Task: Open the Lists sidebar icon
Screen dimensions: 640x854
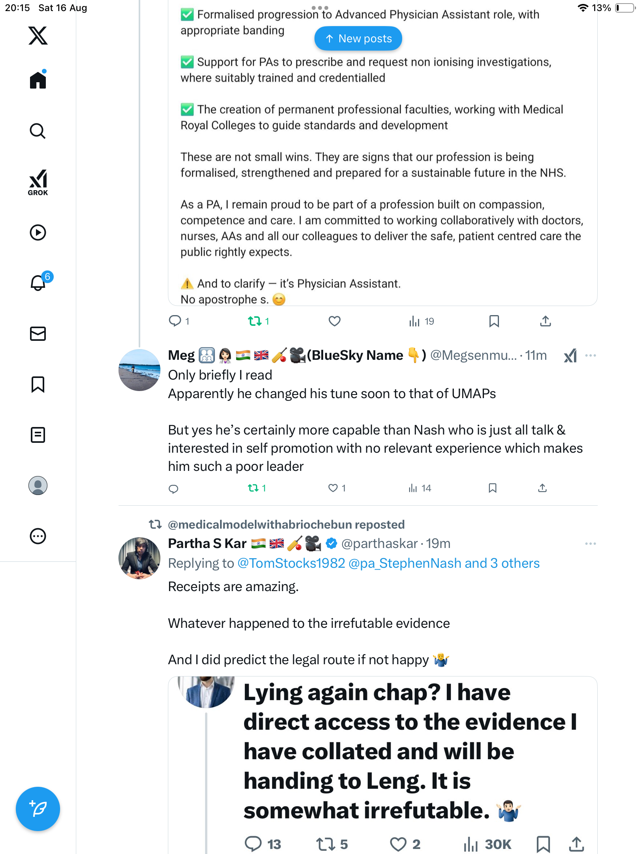Action: pyautogui.click(x=38, y=435)
